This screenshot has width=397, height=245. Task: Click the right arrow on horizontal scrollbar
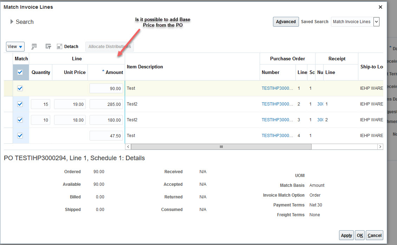[380, 147]
